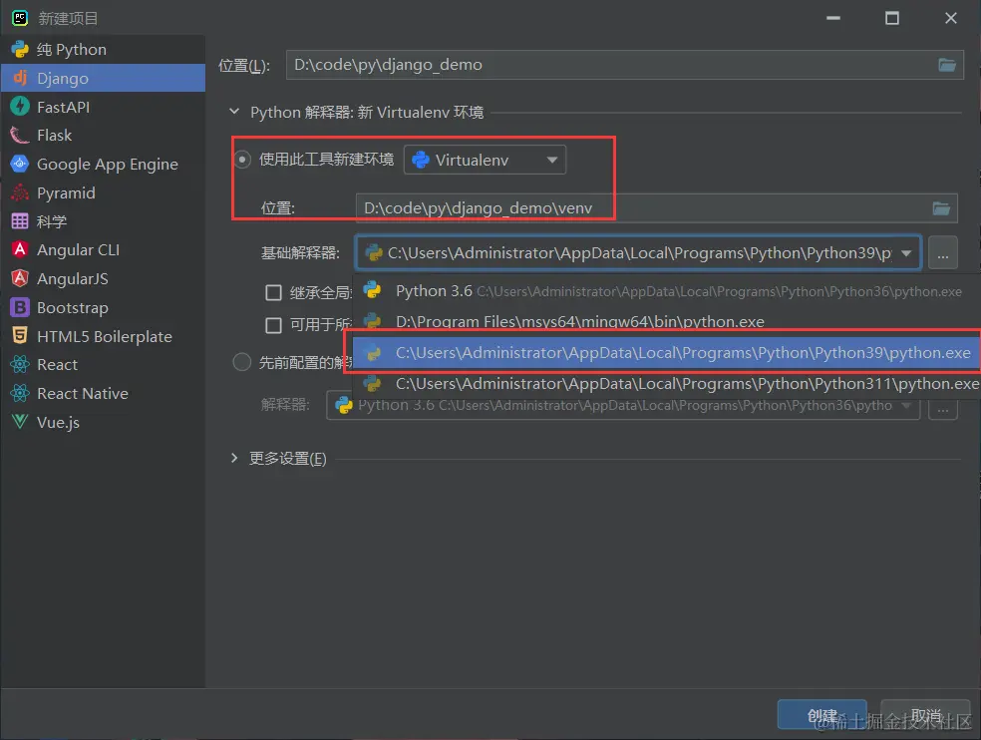Choose the FastAPI project type

103,107
